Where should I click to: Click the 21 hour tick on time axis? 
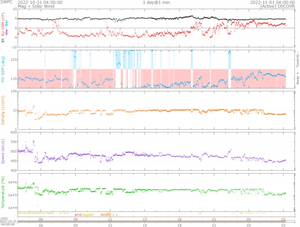(x=214, y=219)
